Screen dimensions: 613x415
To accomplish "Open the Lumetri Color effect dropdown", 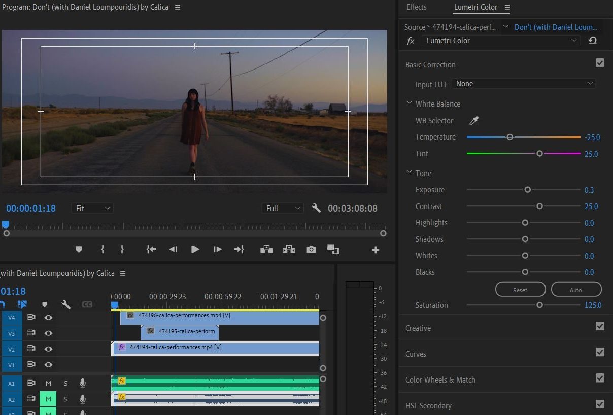I will 501,41.
